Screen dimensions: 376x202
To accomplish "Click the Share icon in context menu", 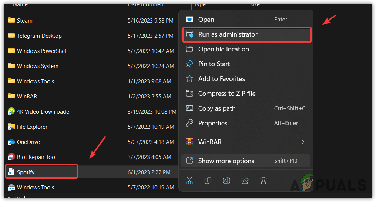I will (x=245, y=181).
